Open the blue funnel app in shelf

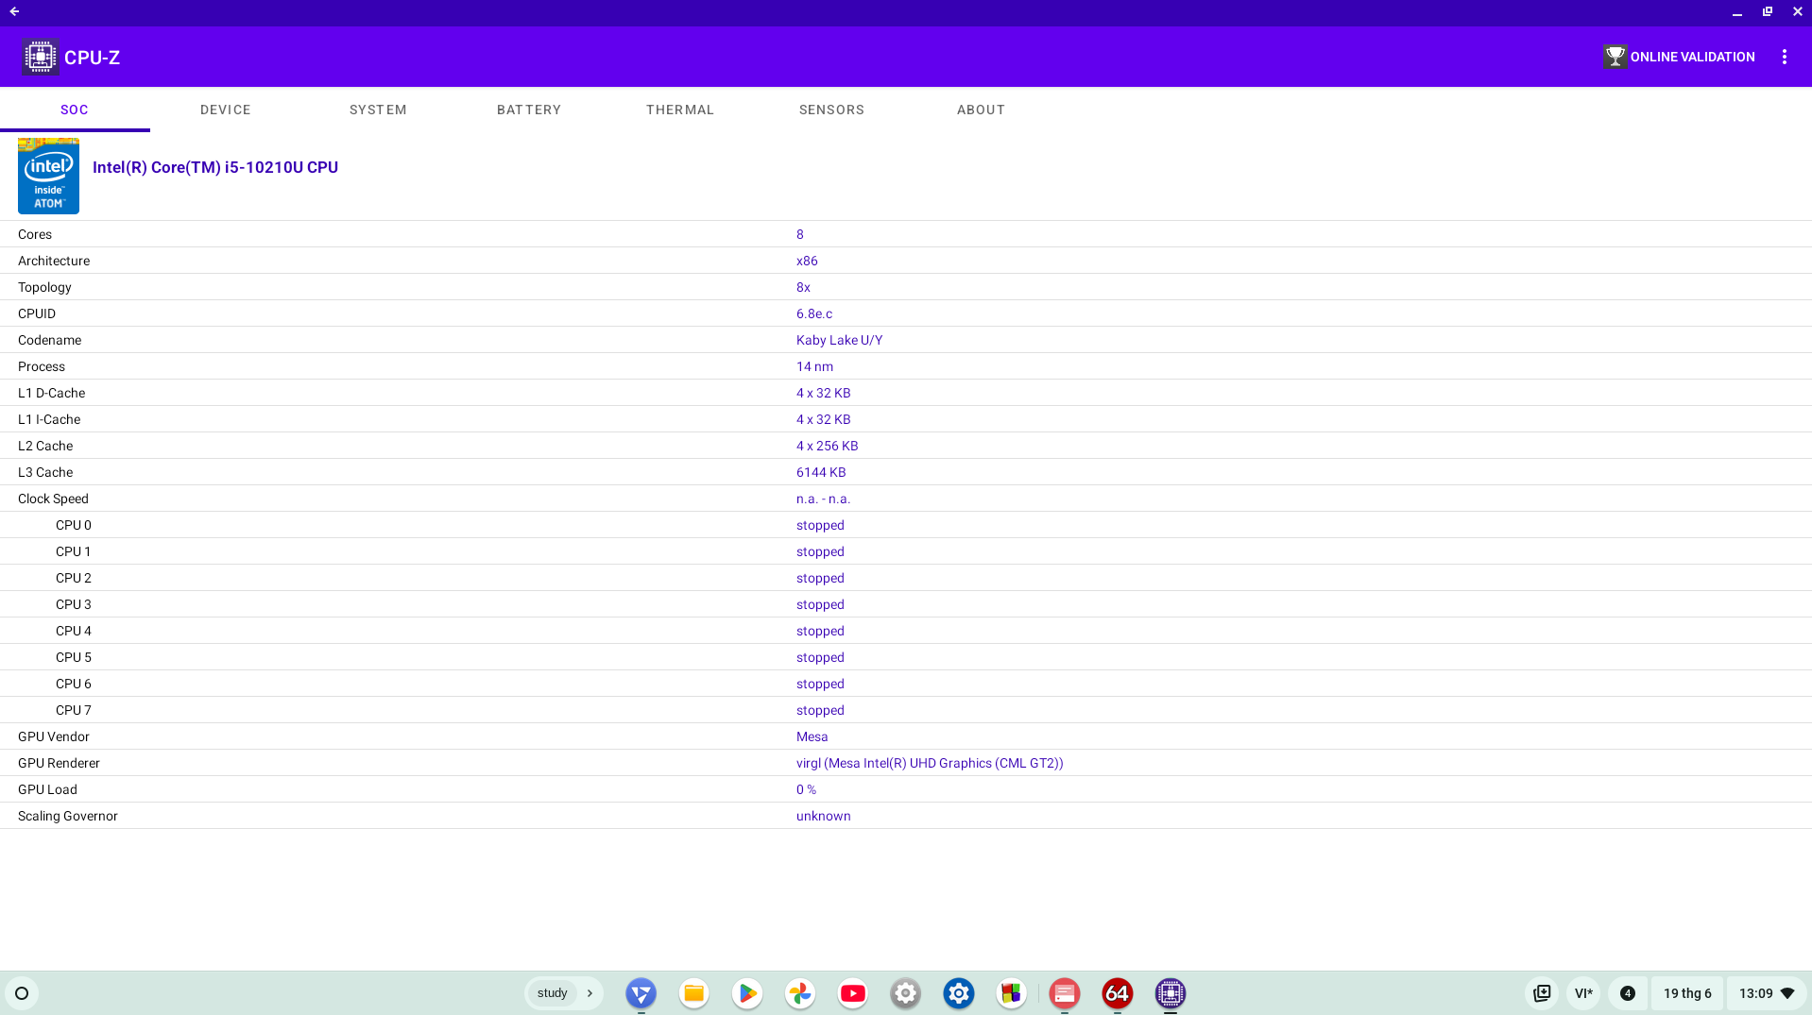pos(641,993)
